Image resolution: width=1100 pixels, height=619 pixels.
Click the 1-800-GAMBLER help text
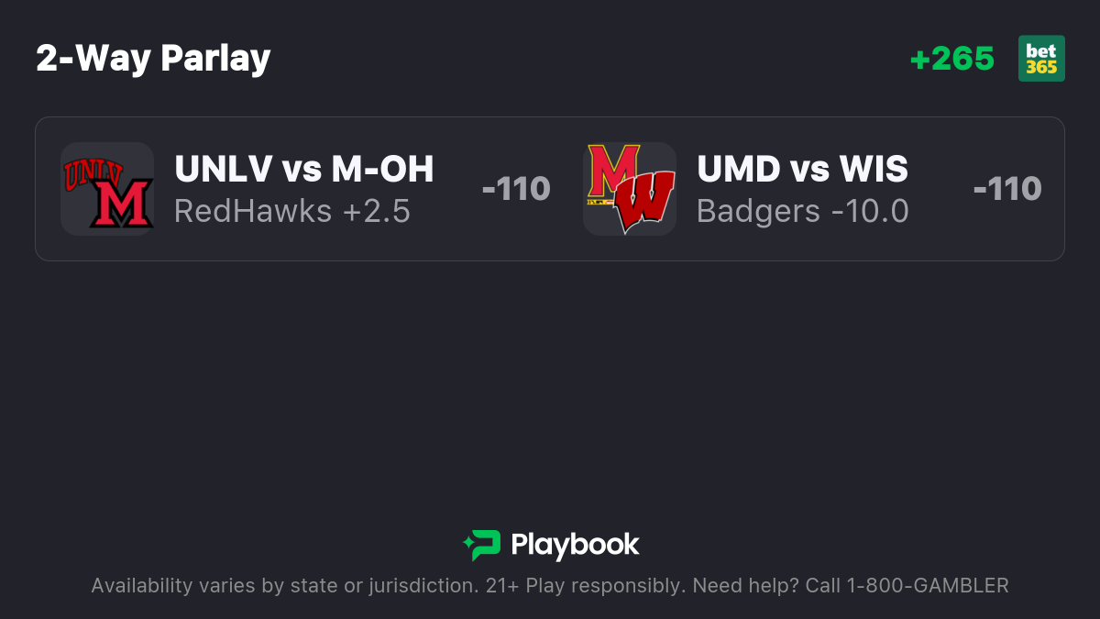pyautogui.click(x=931, y=586)
